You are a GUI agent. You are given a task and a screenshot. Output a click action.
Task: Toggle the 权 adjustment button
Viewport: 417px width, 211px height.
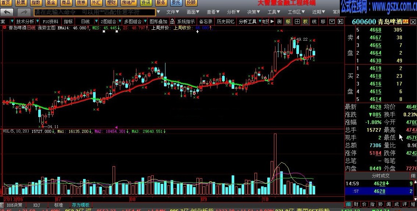(306, 22)
